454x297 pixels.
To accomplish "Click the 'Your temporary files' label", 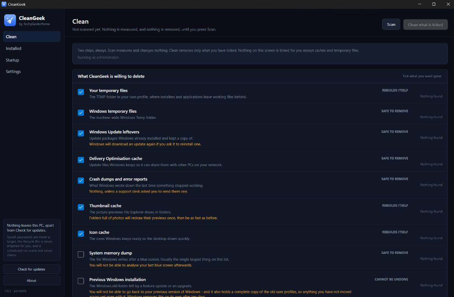I will [x=108, y=90].
